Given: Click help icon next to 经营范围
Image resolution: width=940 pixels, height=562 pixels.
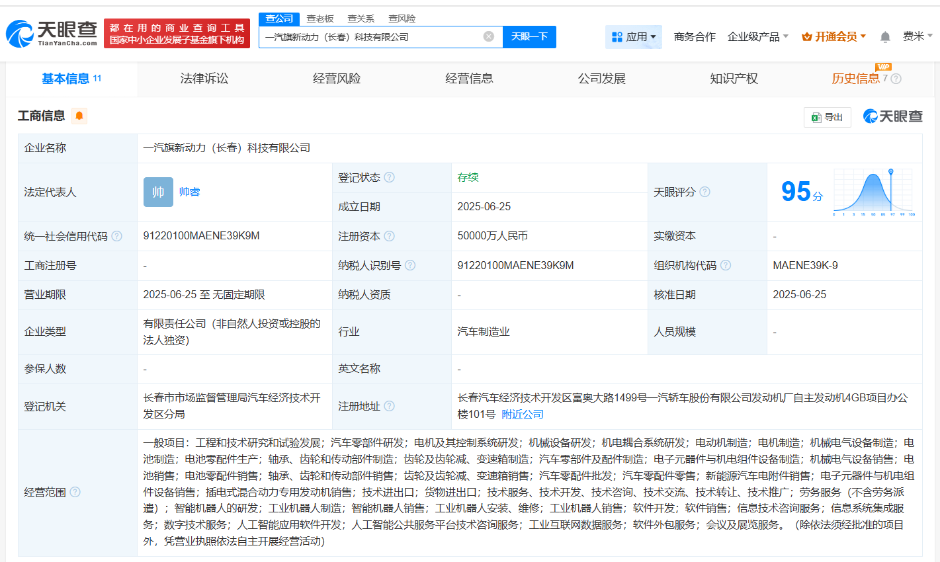Looking at the screenshot, I should coord(75,492).
